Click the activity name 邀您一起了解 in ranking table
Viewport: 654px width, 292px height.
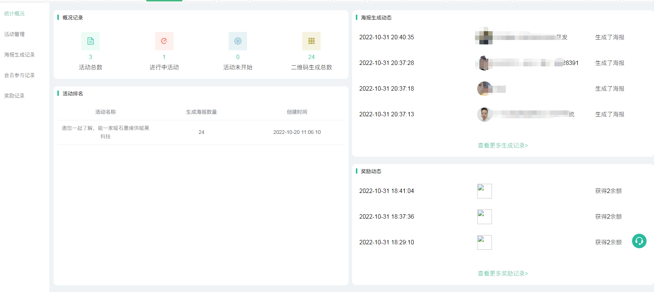(106, 132)
